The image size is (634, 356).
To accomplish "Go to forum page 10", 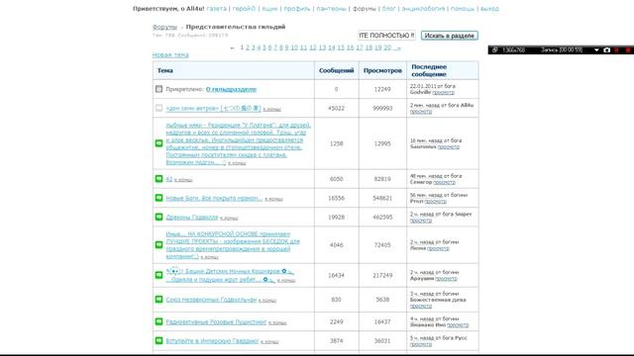I will tap(294, 47).
